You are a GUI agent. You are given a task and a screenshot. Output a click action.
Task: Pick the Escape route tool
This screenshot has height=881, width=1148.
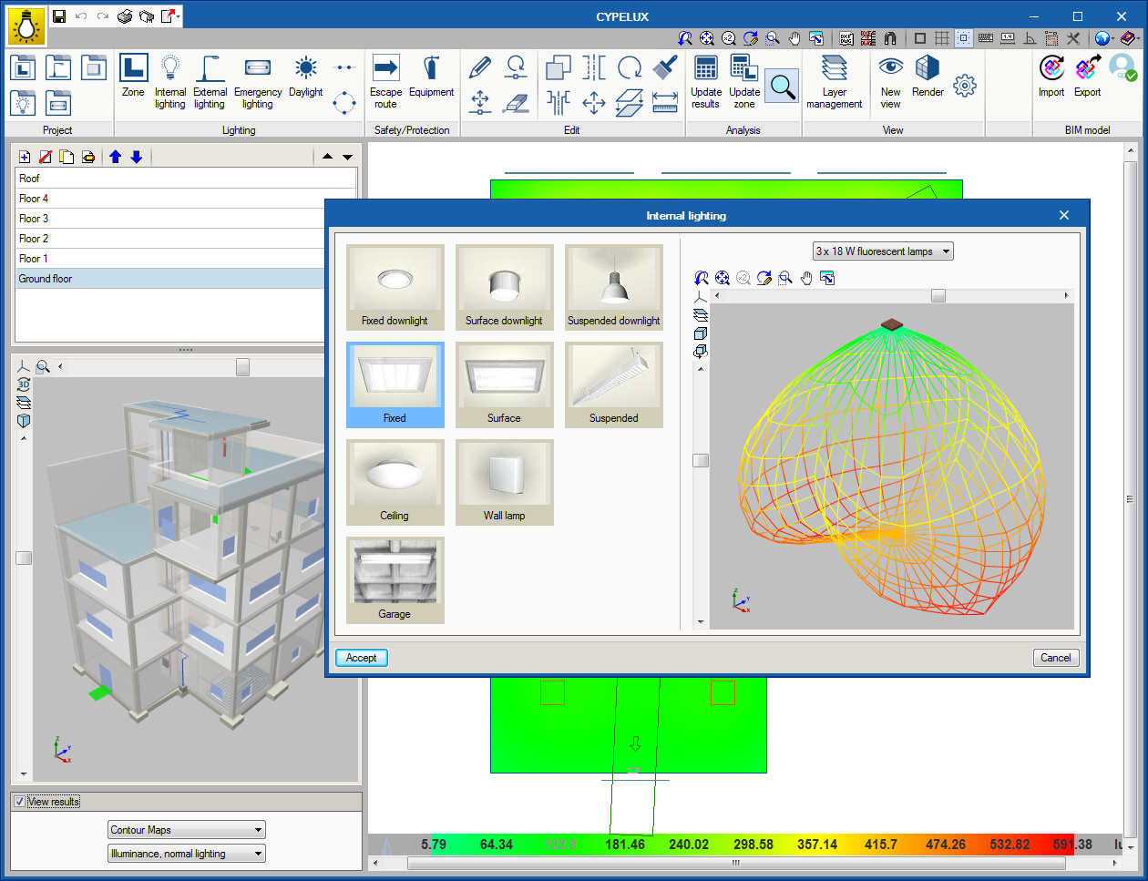click(x=385, y=82)
